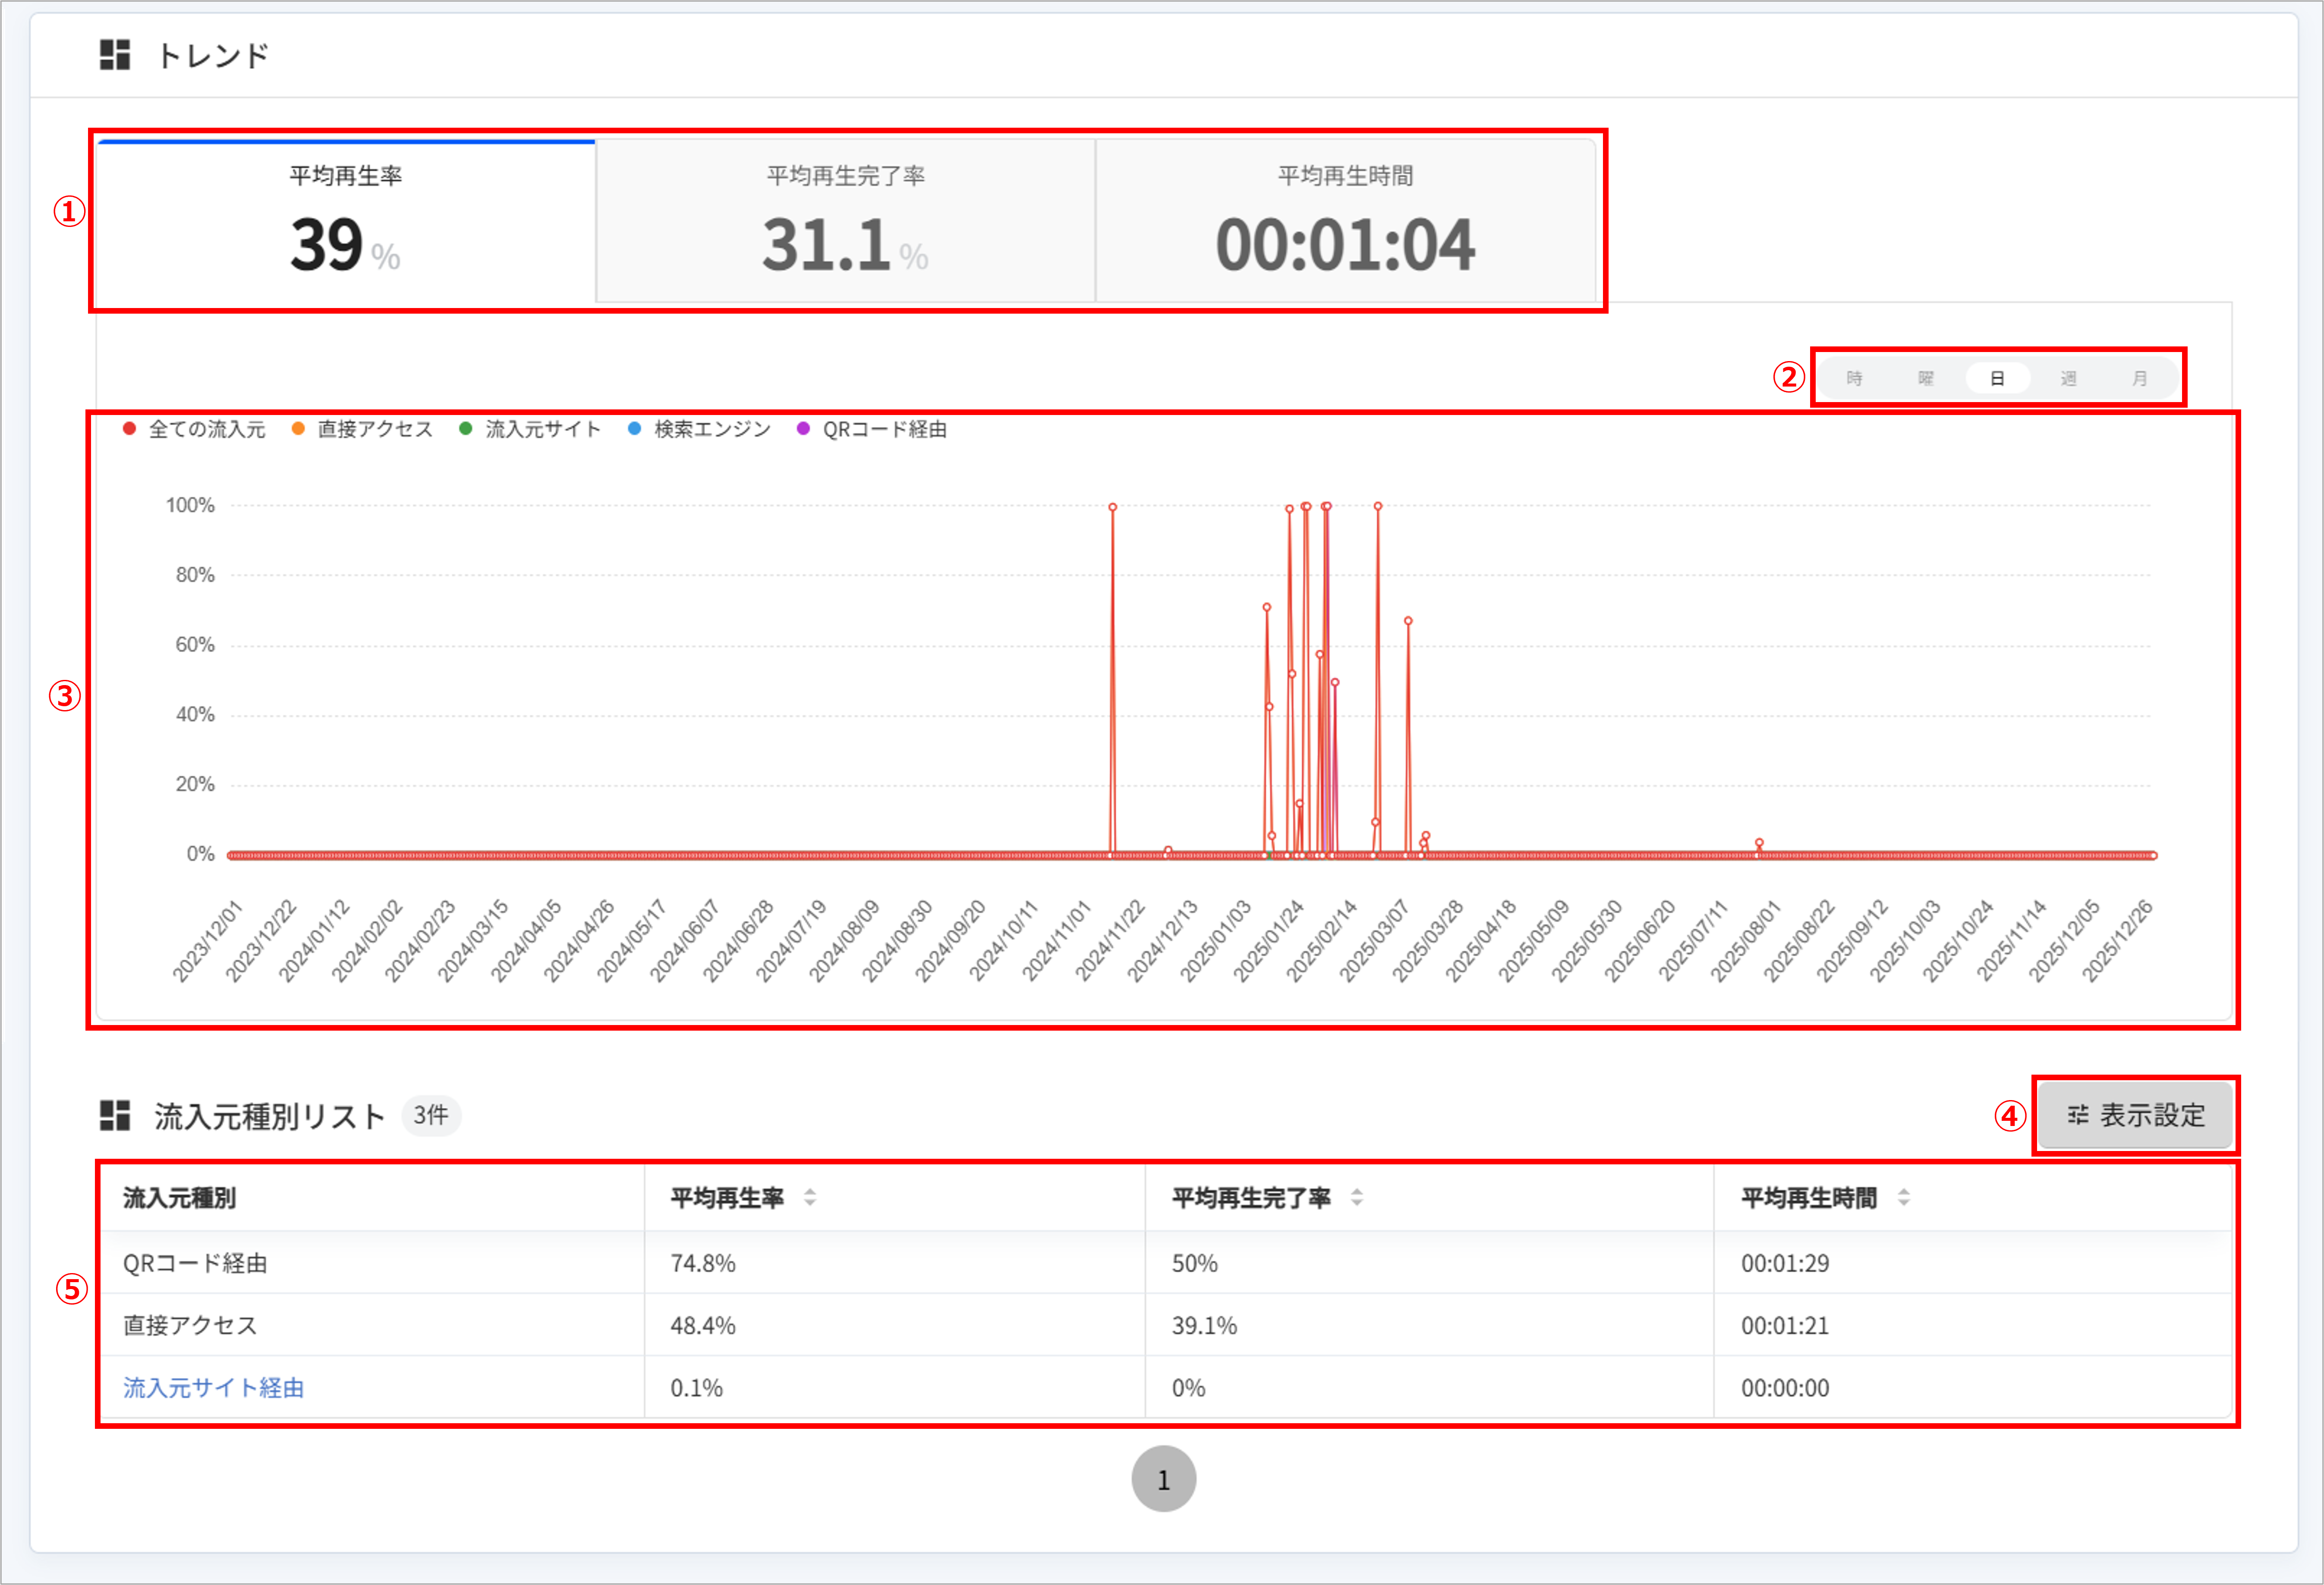Image resolution: width=2324 pixels, height=1585 pixels.
Task: Toggle 全ての流入元 legend series
Action: click(x=194, y=429)
